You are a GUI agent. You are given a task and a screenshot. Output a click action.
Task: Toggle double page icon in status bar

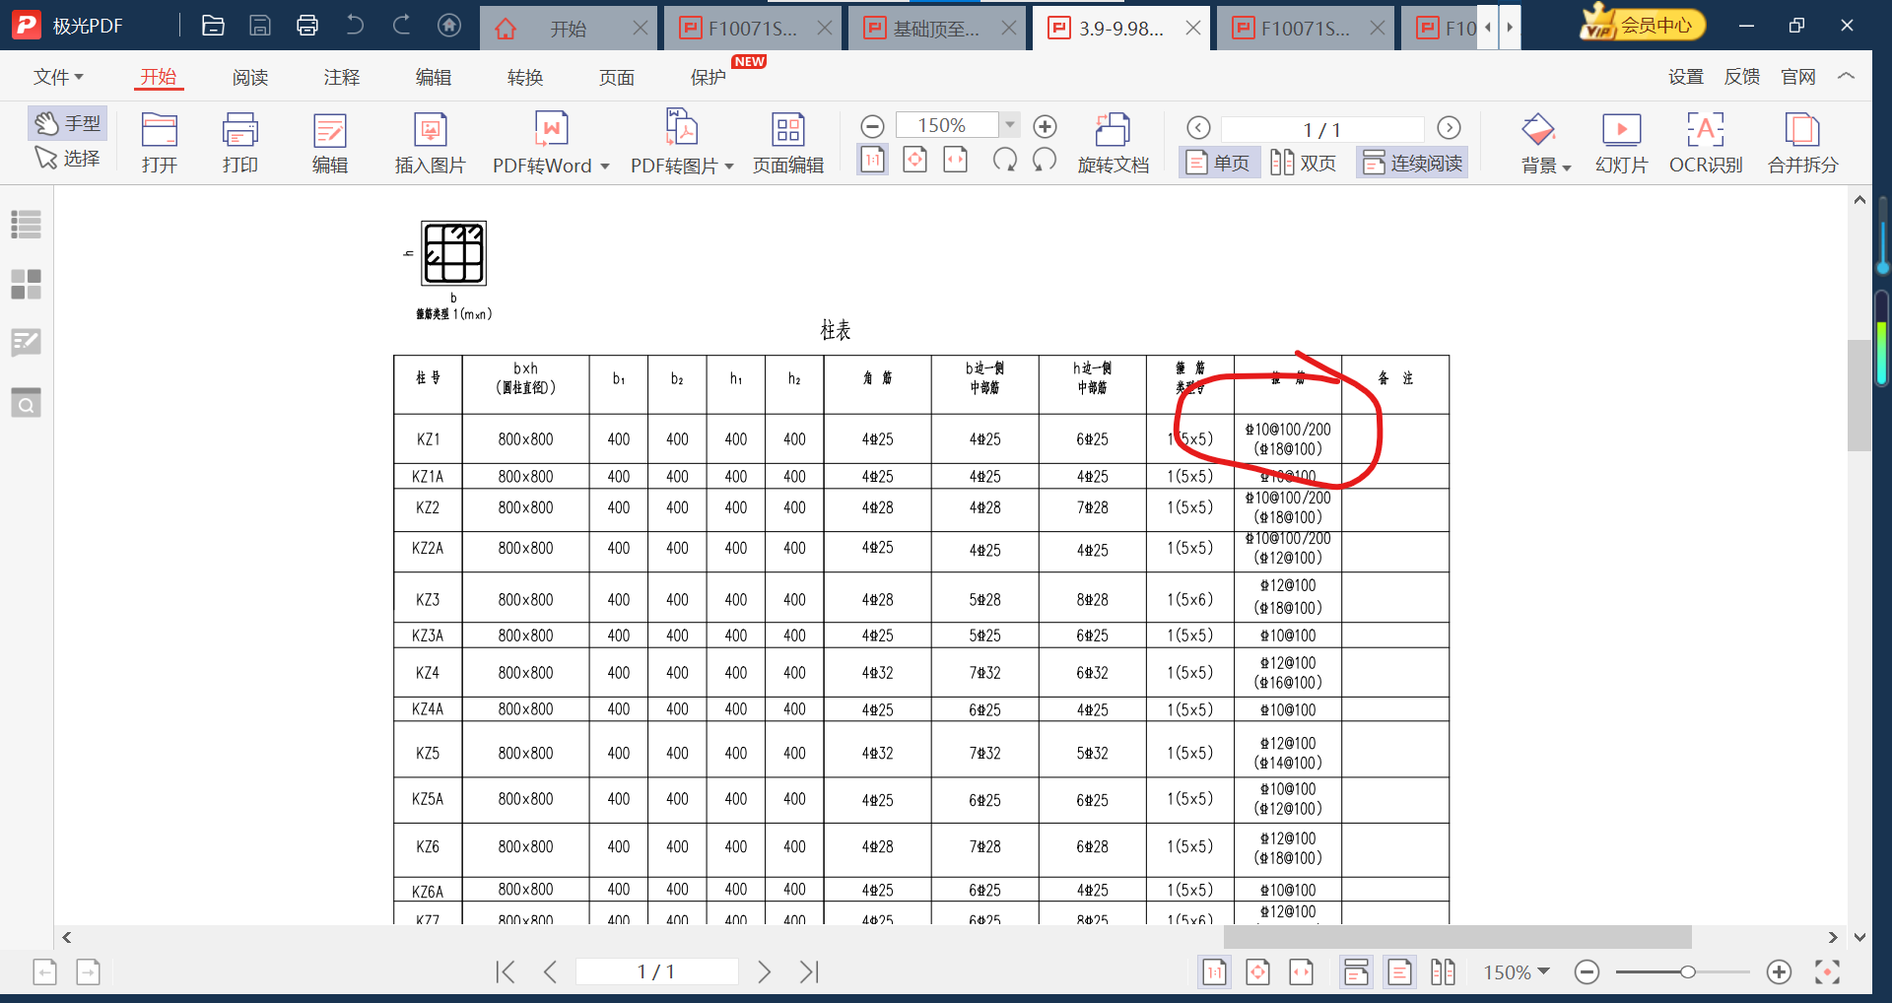(1443, 972)
